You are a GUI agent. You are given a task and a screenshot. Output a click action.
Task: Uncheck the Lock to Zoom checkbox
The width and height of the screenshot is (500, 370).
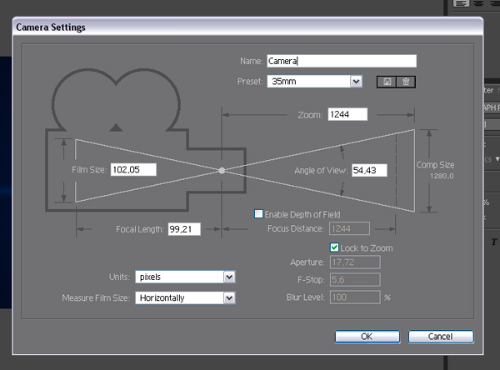tap(334, 247)
